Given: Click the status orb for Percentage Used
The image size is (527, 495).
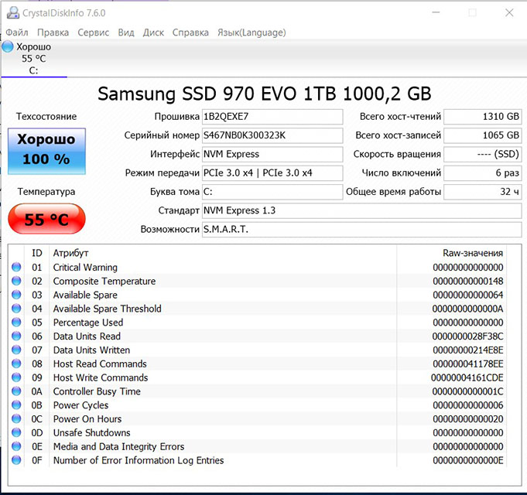Looking at the screenshot, I should pyautogui.click(x=16, y=322).
